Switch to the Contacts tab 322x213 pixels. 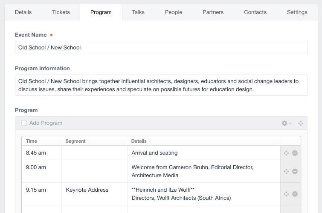click(x=255, y=12)
